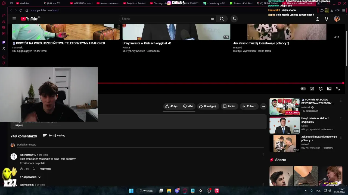
Task: Click the Udostępnij share button
Action: point(208,106)
